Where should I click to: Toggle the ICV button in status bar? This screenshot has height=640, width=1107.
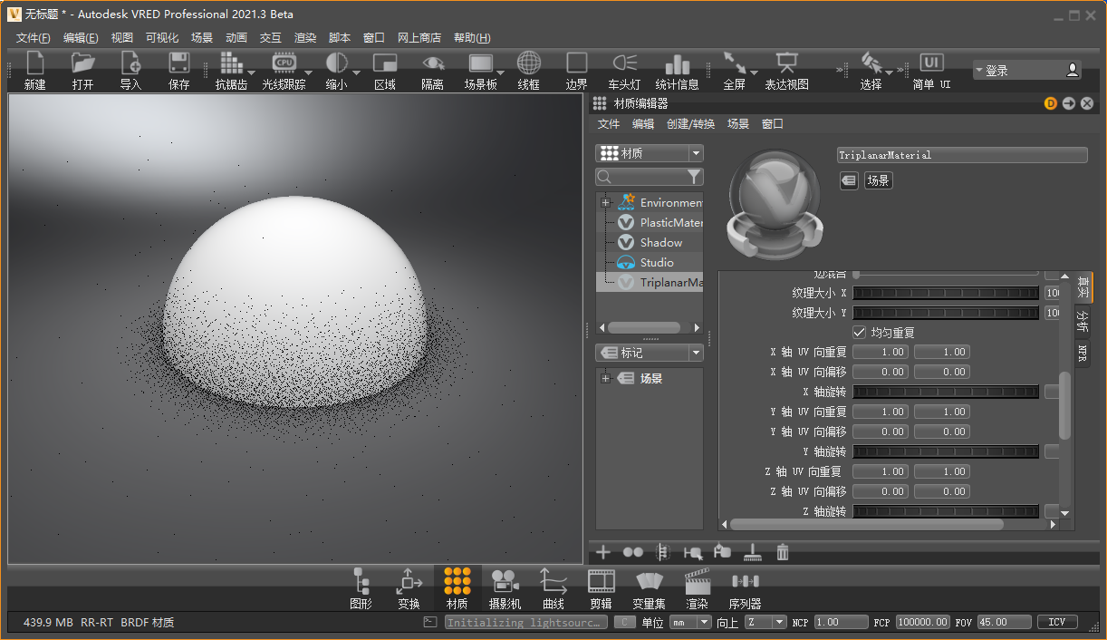click(x=1056, y=622)
